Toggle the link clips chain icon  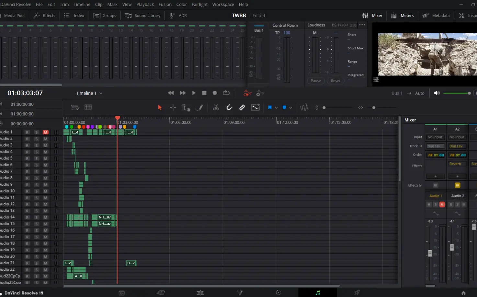pyautogui.click(x=242, y=108)
